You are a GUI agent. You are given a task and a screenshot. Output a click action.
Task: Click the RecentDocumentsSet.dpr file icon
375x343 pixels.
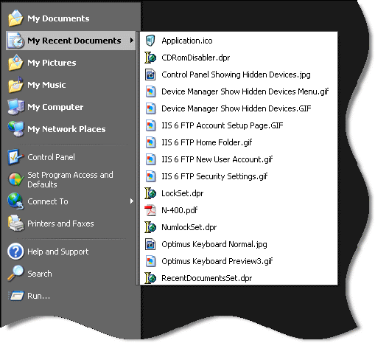point(150,278)
